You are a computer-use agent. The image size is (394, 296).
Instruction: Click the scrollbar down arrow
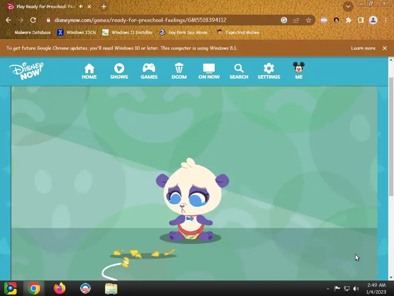point(391,277)
